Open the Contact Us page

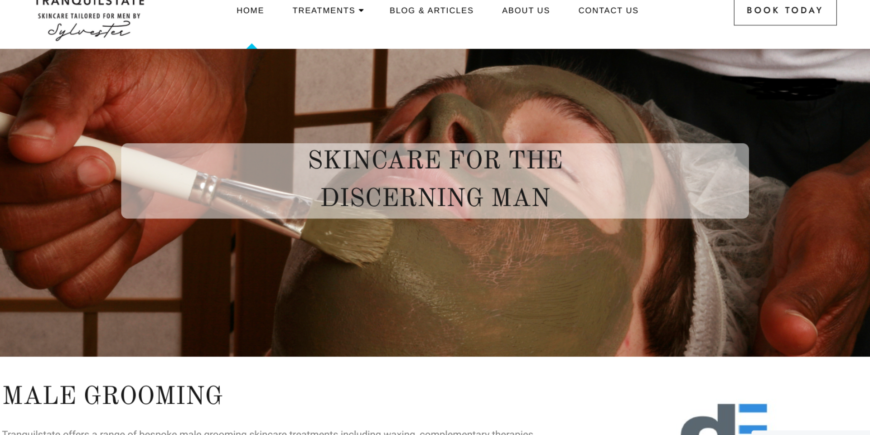coord(608,10)
